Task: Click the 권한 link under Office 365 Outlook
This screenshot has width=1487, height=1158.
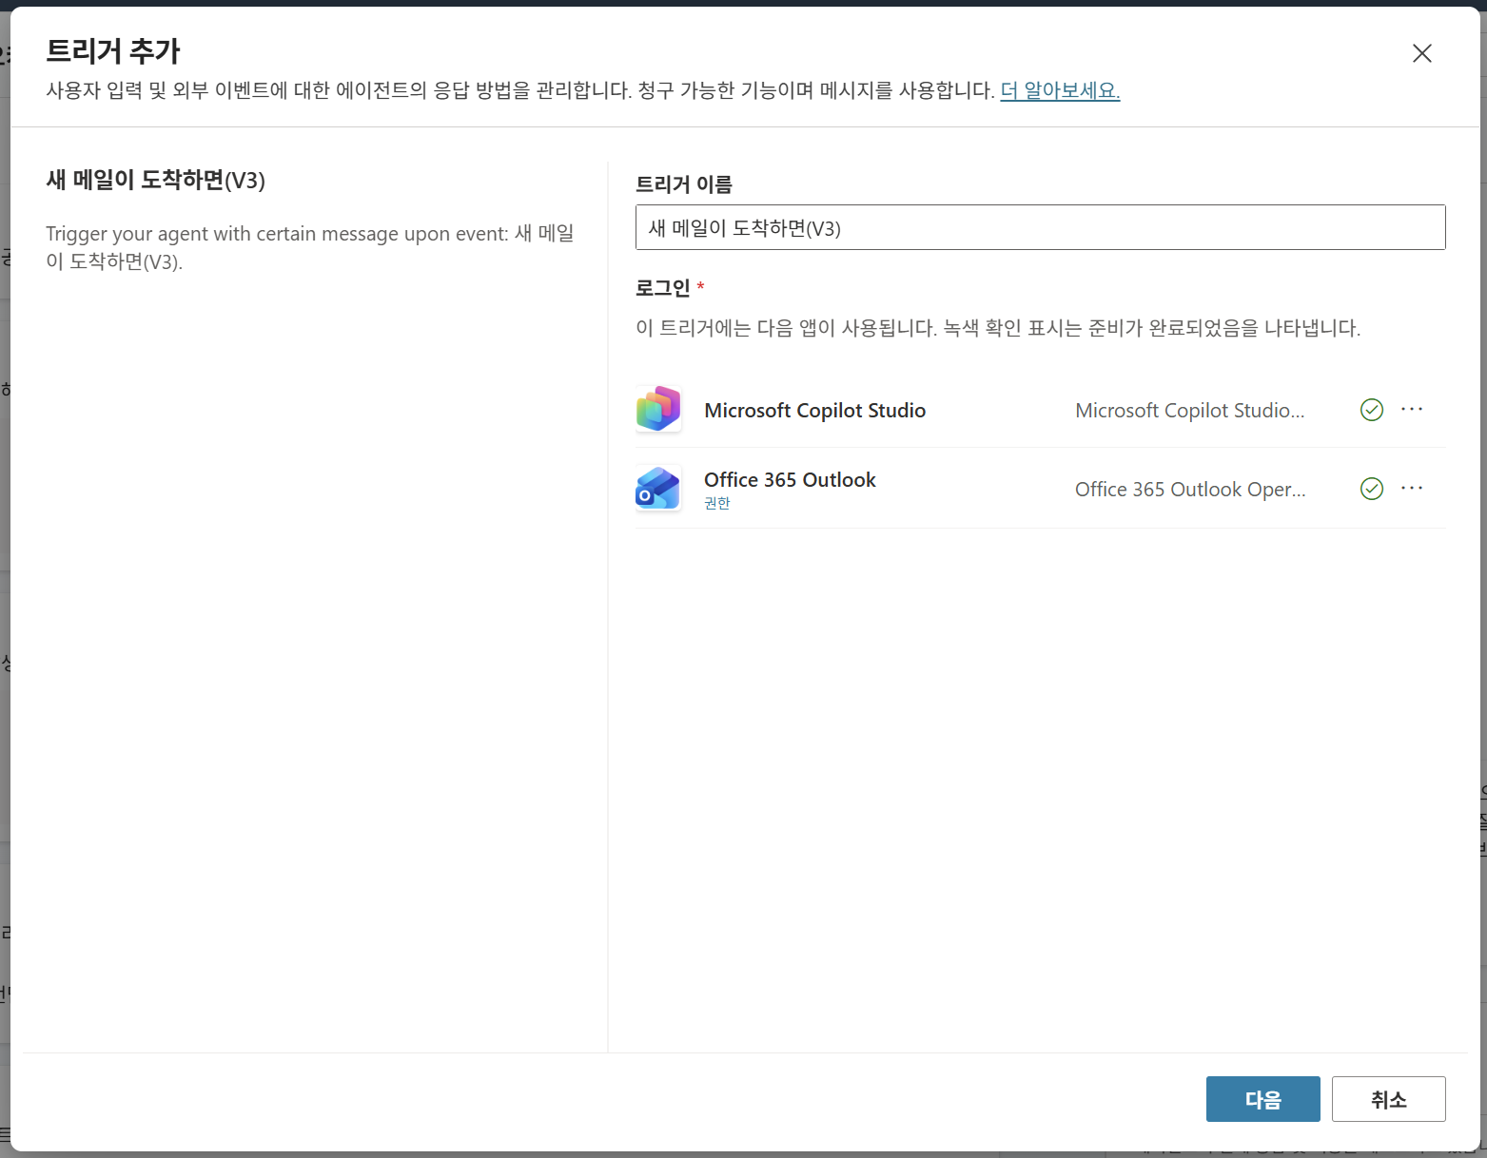Action: (x=717, y=503)
